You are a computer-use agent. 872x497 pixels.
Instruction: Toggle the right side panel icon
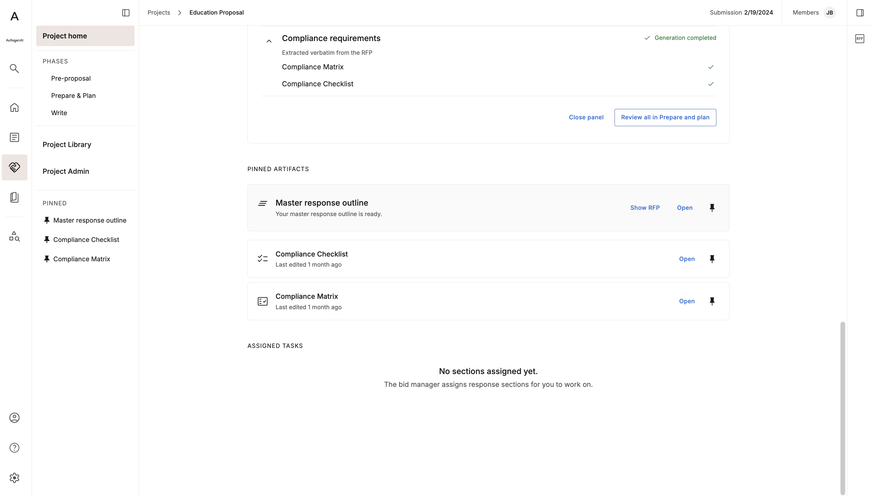point(860,12)
